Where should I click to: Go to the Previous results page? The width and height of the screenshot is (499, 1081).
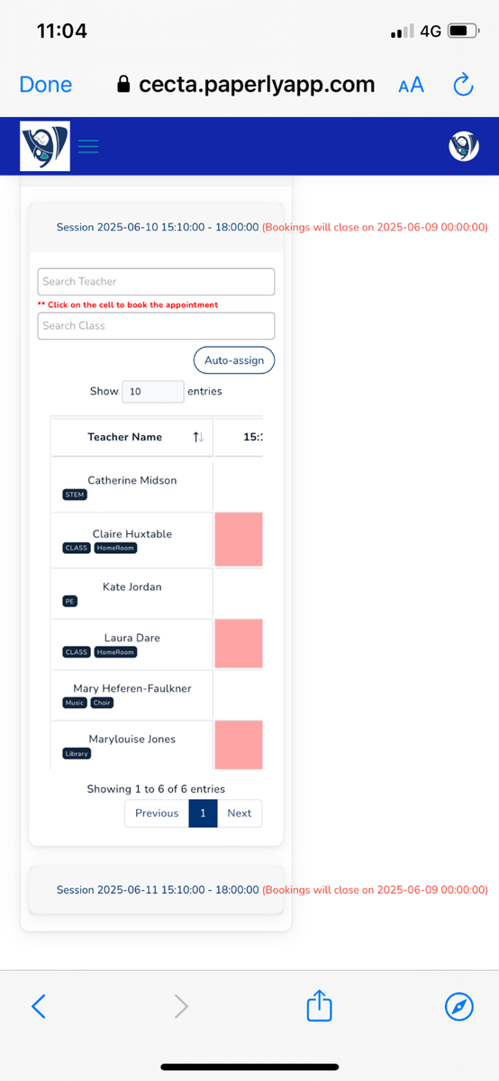pyautogui.click(x=157, y=813)
